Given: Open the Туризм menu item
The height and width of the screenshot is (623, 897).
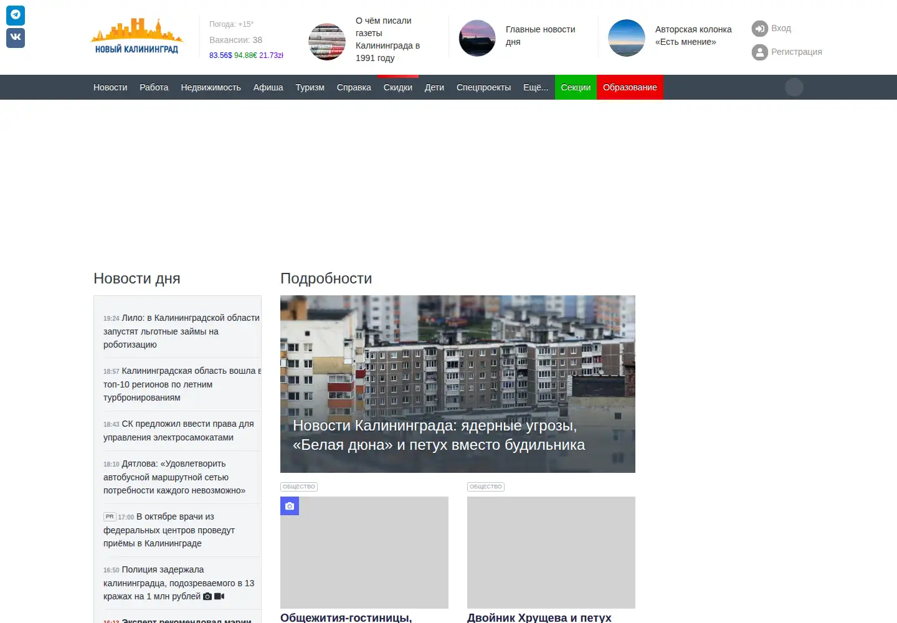Looking at the screenshot, I should click(310, 87).
